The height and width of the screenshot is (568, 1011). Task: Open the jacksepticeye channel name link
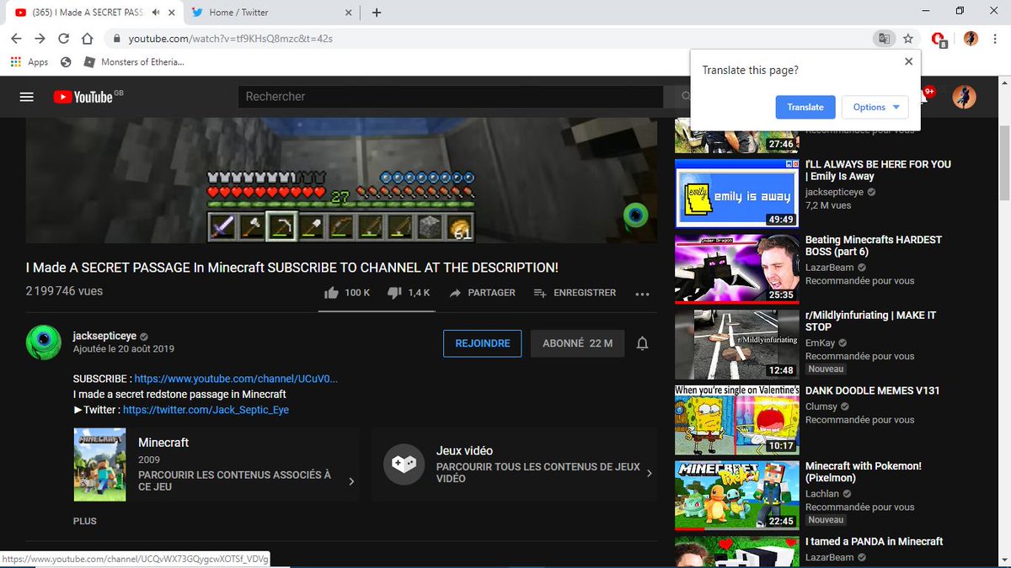[x=104, y=336]
